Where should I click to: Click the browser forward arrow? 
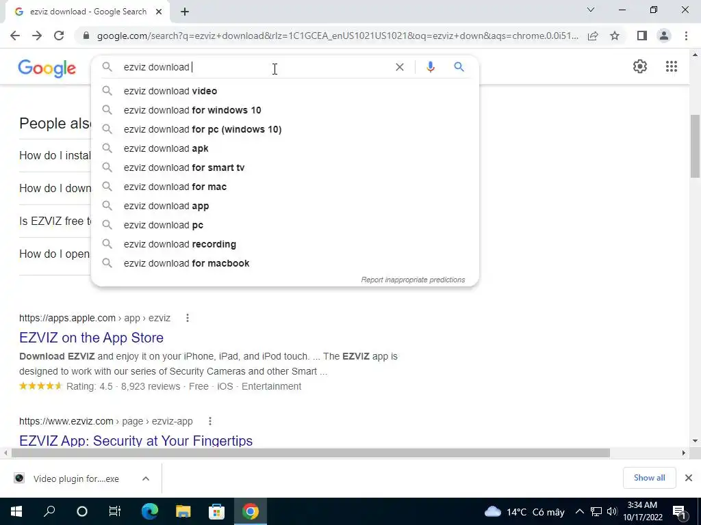click(x=37, y=36)
